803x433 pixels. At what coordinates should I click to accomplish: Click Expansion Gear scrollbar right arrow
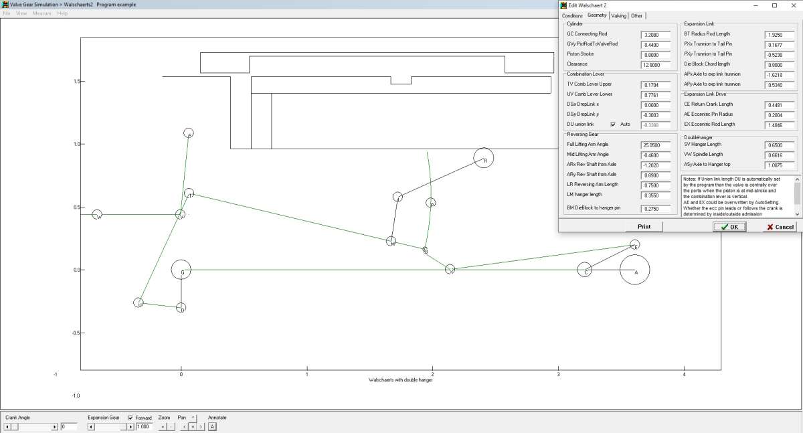130,426
